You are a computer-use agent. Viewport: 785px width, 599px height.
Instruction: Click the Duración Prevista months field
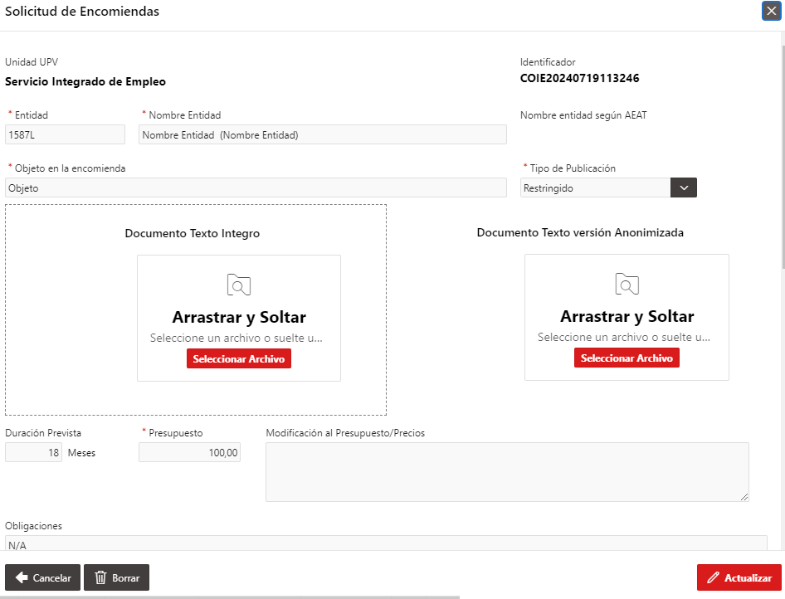tap(33, 452)
